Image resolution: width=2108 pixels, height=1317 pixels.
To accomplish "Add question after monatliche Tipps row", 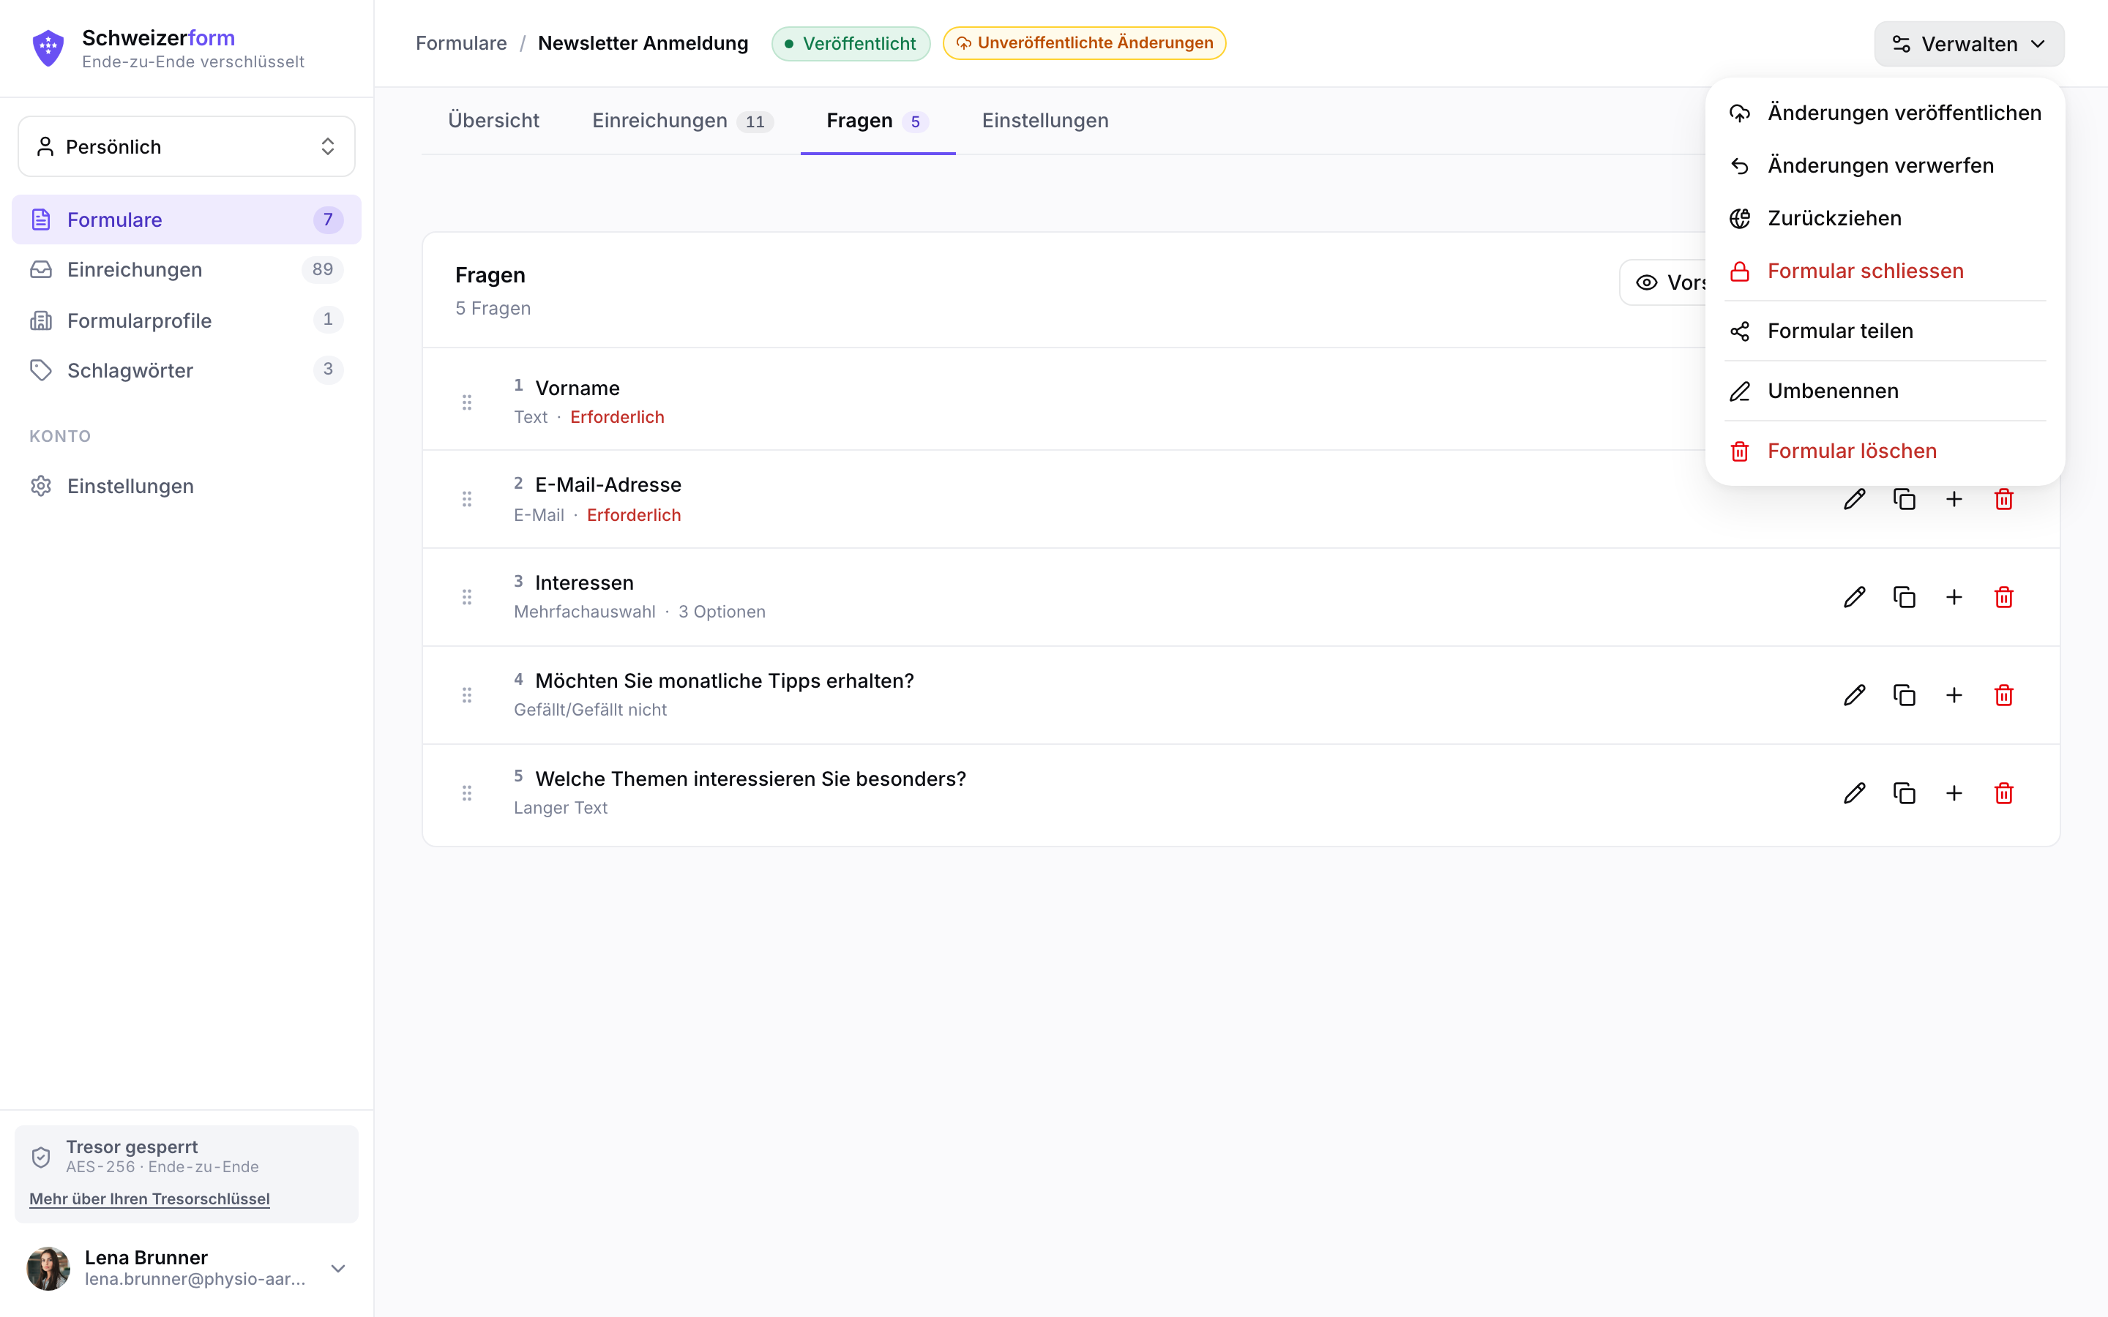I will click(1954, 695).
